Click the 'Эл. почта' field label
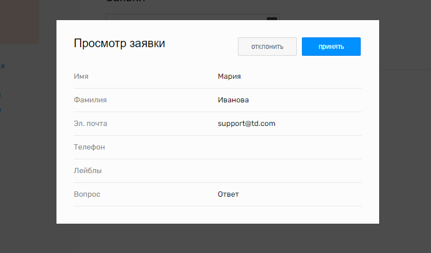 (90, 124)
